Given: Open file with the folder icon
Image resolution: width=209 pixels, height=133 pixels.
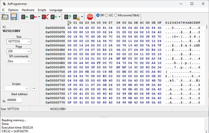Looking at the screenshot, I should click(x=5, y=17).
